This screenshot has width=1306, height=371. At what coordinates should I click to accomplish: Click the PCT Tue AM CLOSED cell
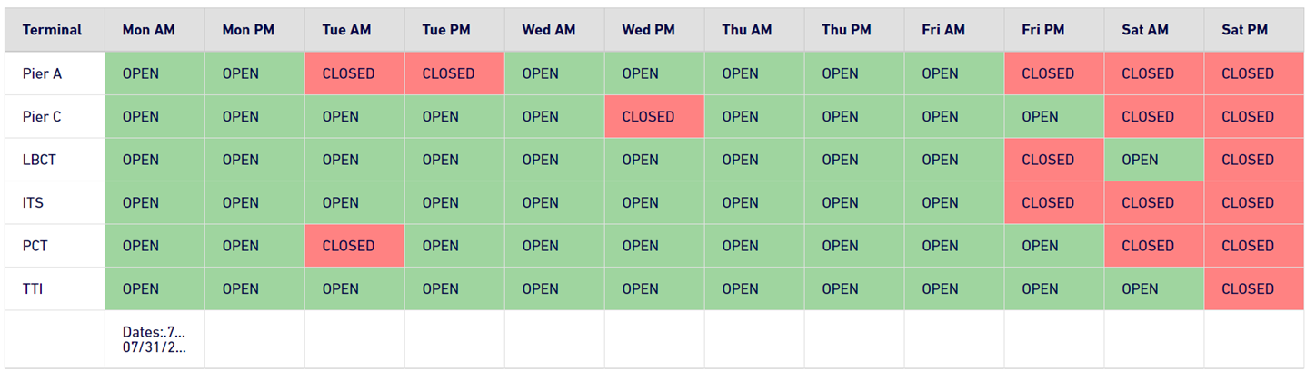(354, 246)
